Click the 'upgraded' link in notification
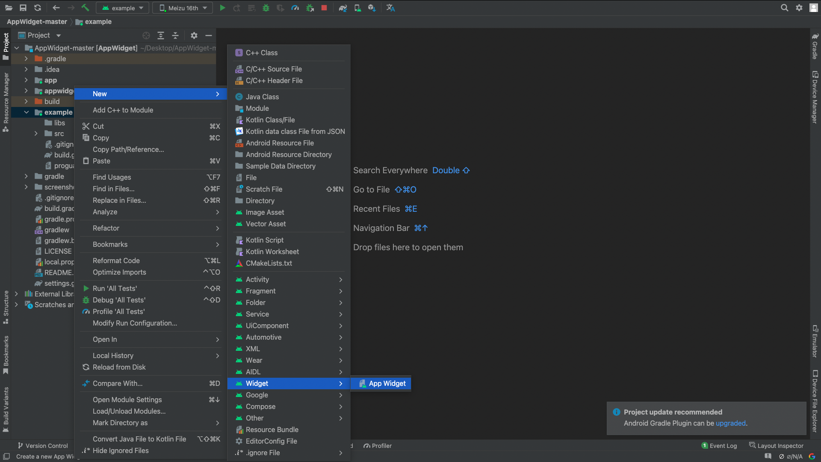 point(730,423)
